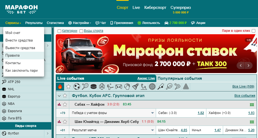
Task: Filter live events by football icon
Action: [x=77, y=87]
